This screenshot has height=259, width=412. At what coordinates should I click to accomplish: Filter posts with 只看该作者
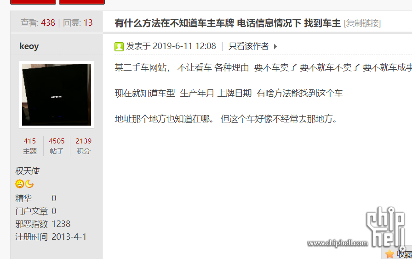pos(249,46)
